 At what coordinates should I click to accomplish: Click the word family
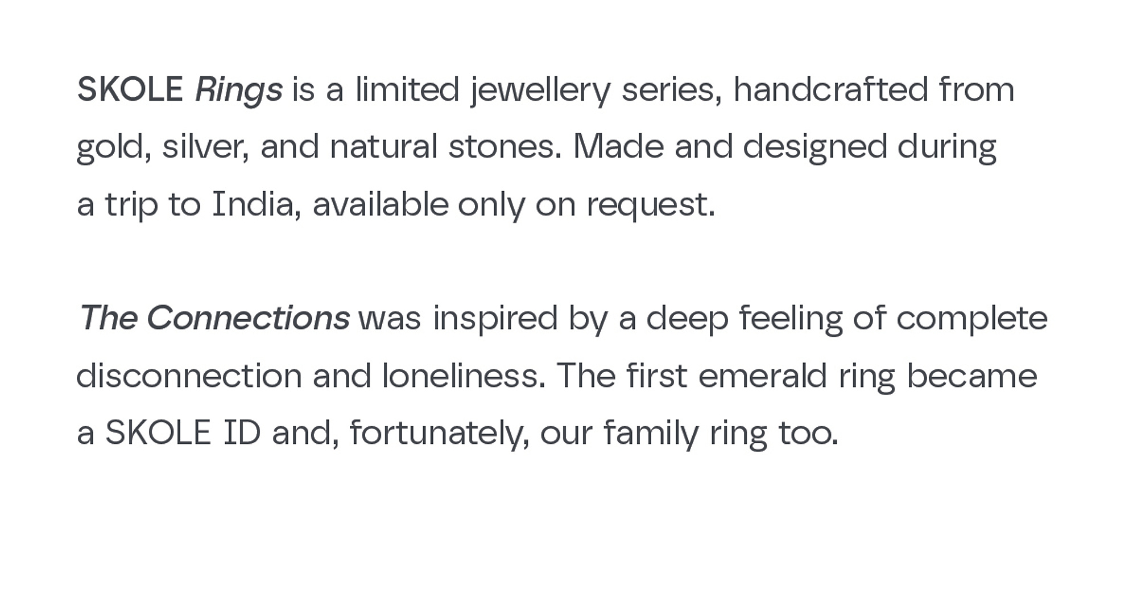[x=651, y=434]
